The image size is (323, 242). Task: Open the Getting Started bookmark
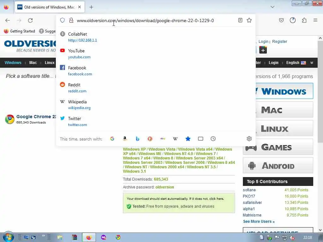[x=20, y=31]
